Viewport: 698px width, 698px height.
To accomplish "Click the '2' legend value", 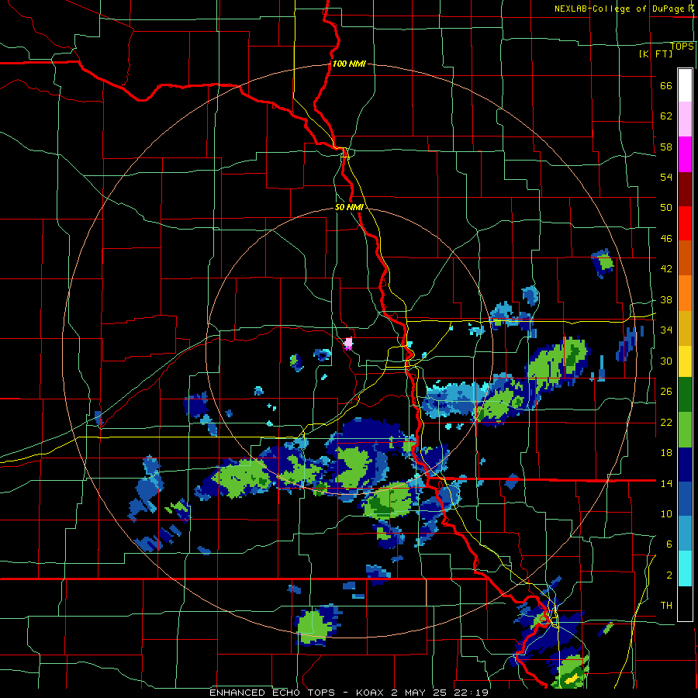I will (x=669, y=575).
